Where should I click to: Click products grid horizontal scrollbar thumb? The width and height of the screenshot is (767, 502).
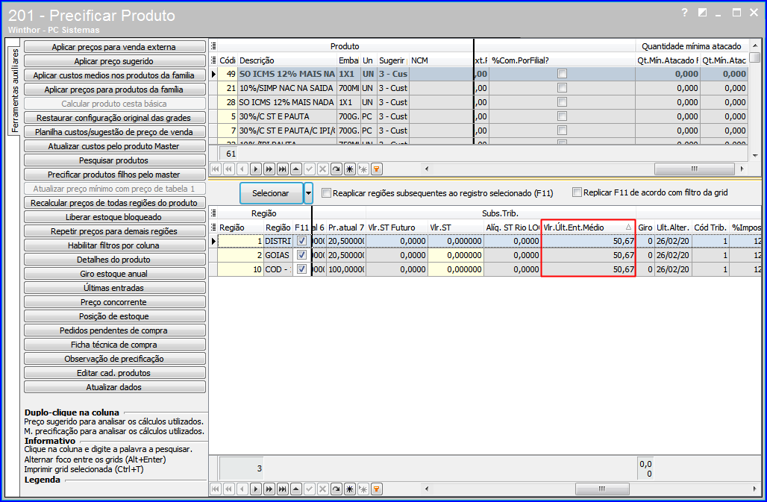pos(694,169)
